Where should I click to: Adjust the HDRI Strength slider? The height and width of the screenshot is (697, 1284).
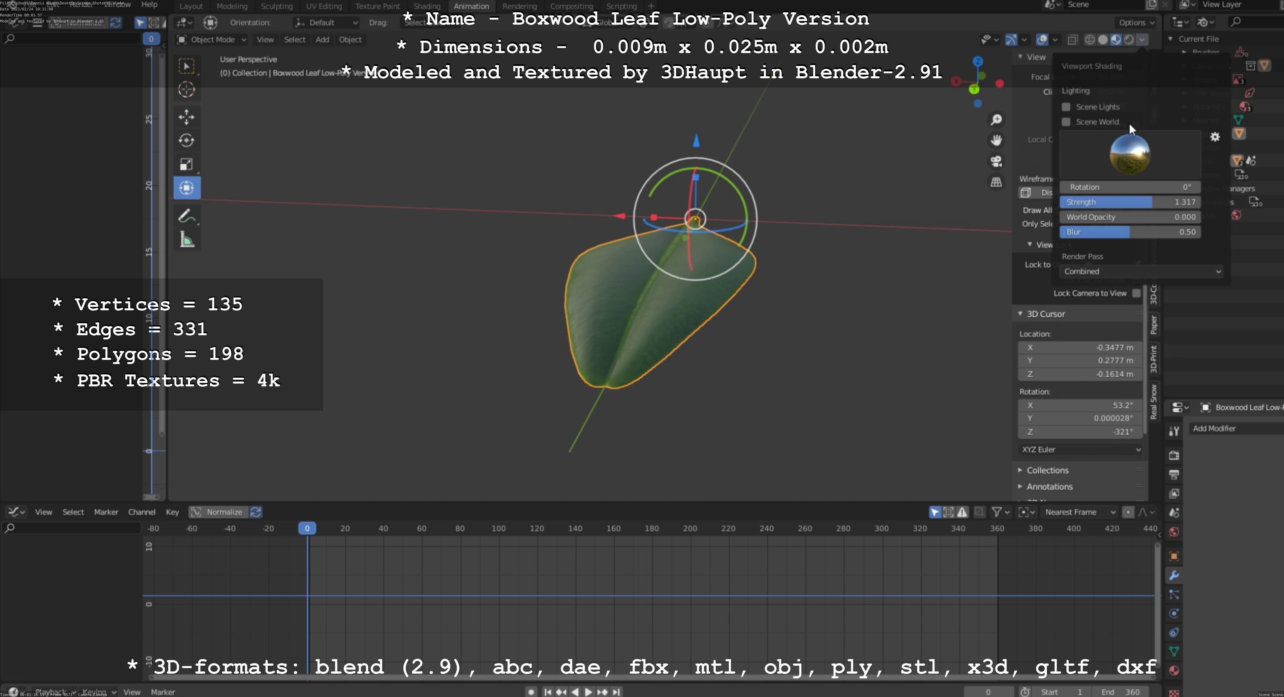point(1130,202)
